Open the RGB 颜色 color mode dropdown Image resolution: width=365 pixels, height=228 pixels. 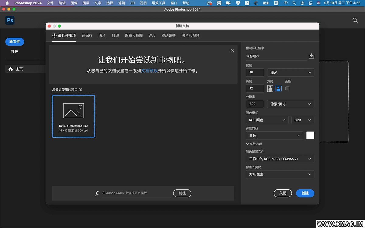tap(267, 120)
